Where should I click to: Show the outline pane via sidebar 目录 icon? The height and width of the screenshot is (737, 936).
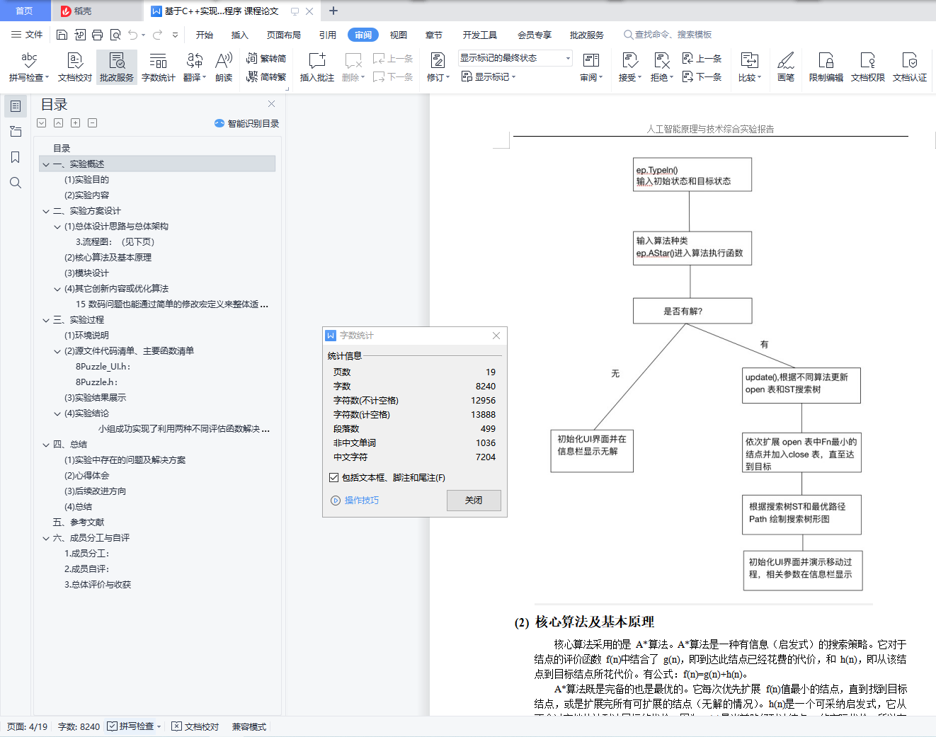coord(16,106)
